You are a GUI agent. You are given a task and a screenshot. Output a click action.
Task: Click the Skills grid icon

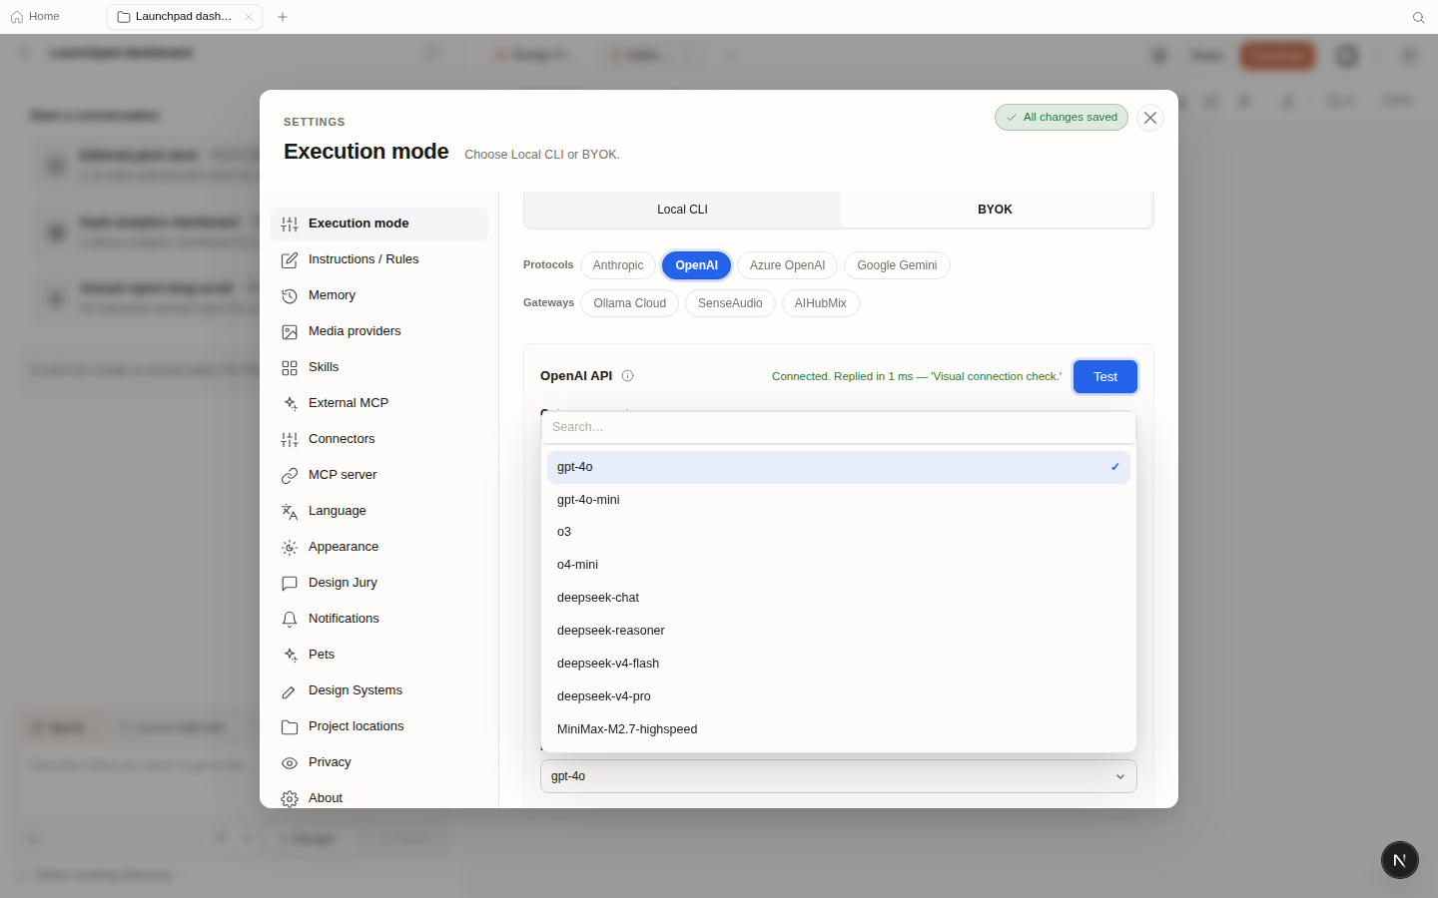[290, 368]
